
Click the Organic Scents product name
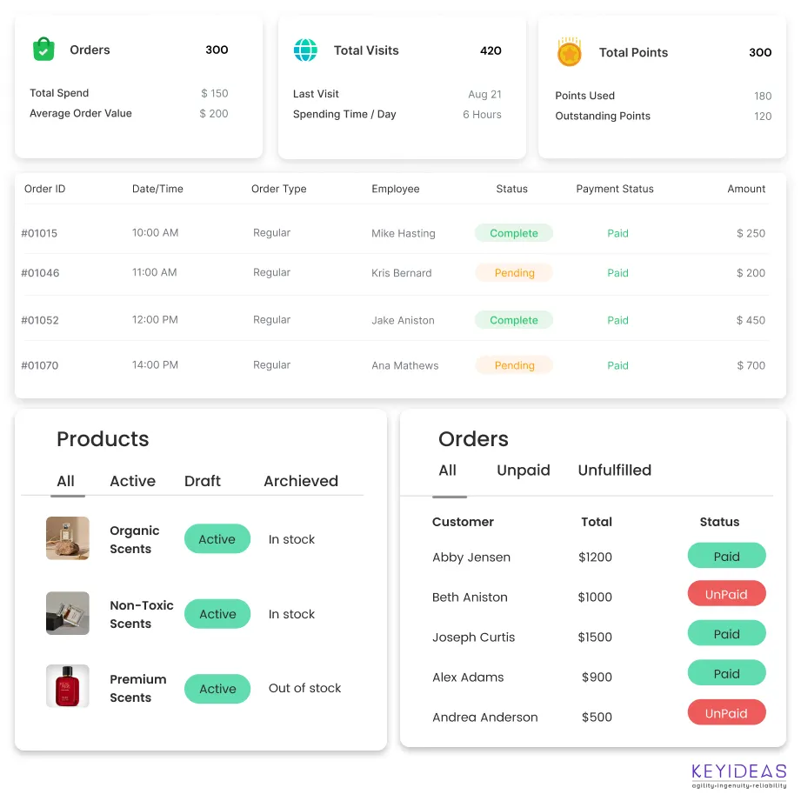coord(134,539)
